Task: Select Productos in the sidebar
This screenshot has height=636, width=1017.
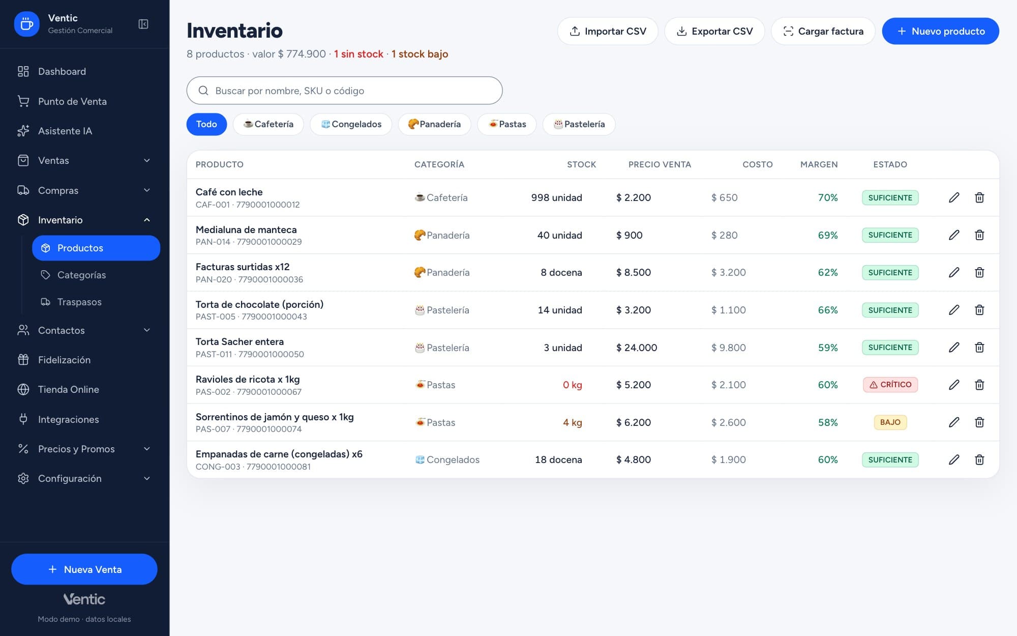Action: click(96, 248)
